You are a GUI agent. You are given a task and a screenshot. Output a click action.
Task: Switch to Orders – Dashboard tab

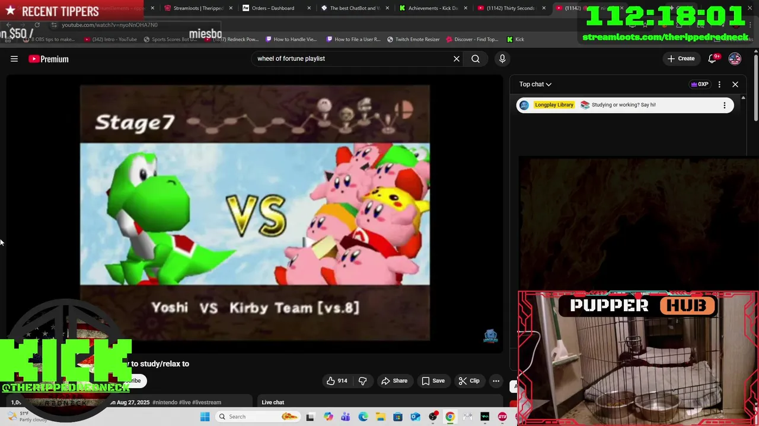point(272,8)
